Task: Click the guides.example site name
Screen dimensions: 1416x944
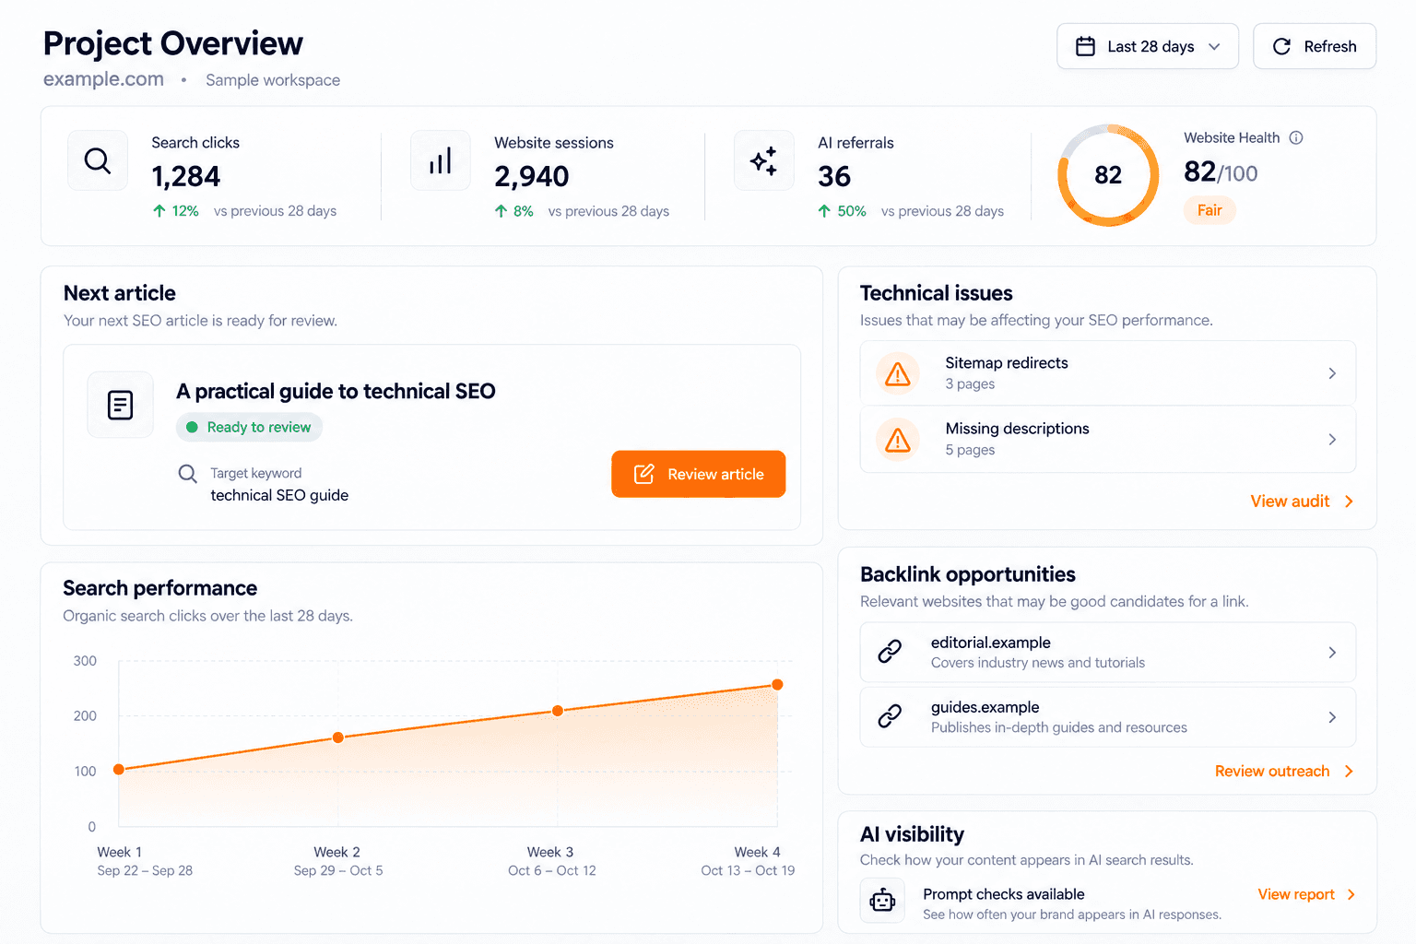Action: [985, 707]
